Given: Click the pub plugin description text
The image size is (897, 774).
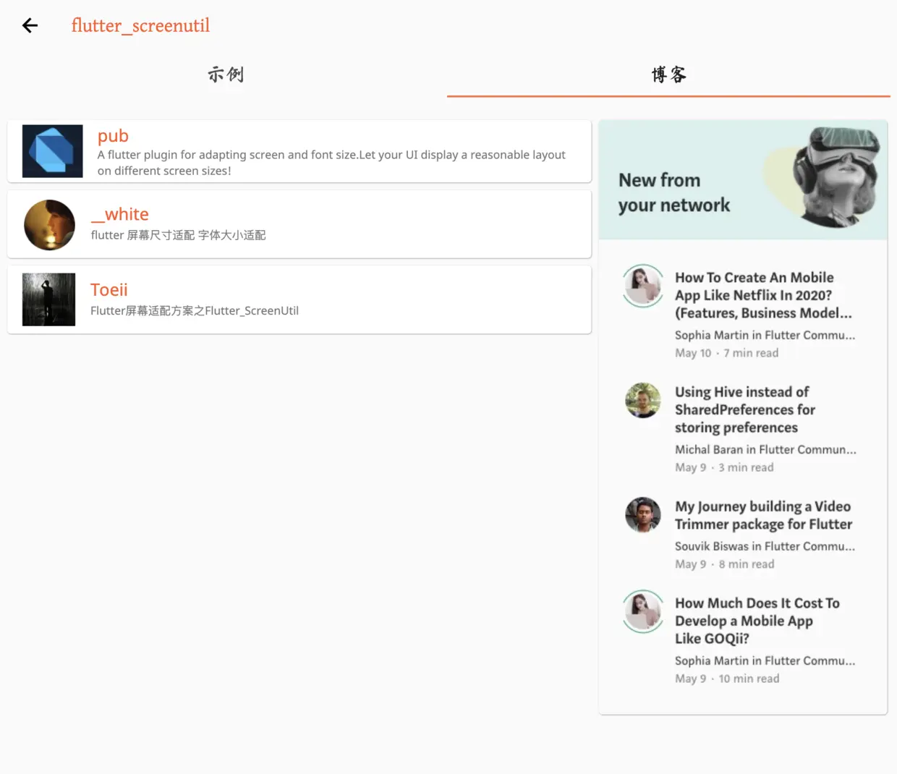Looking at the screenshot, I should click(x=331, y=163).
